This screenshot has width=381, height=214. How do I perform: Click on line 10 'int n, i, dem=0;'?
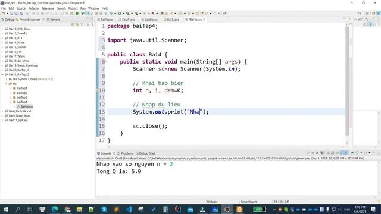click(x=158, y=90)
